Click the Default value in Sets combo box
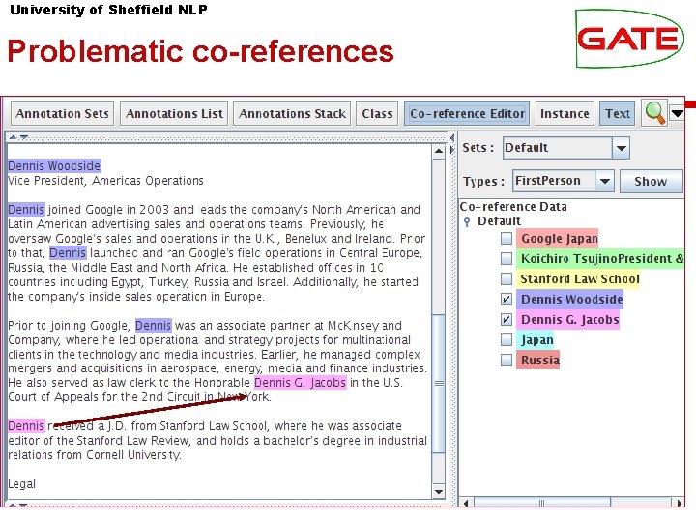This screenshot has width=696, height=522. pos(558,148)
